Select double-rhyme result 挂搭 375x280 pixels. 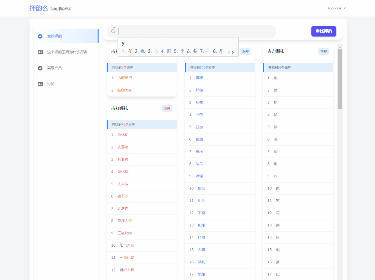(x=201, y=238)
